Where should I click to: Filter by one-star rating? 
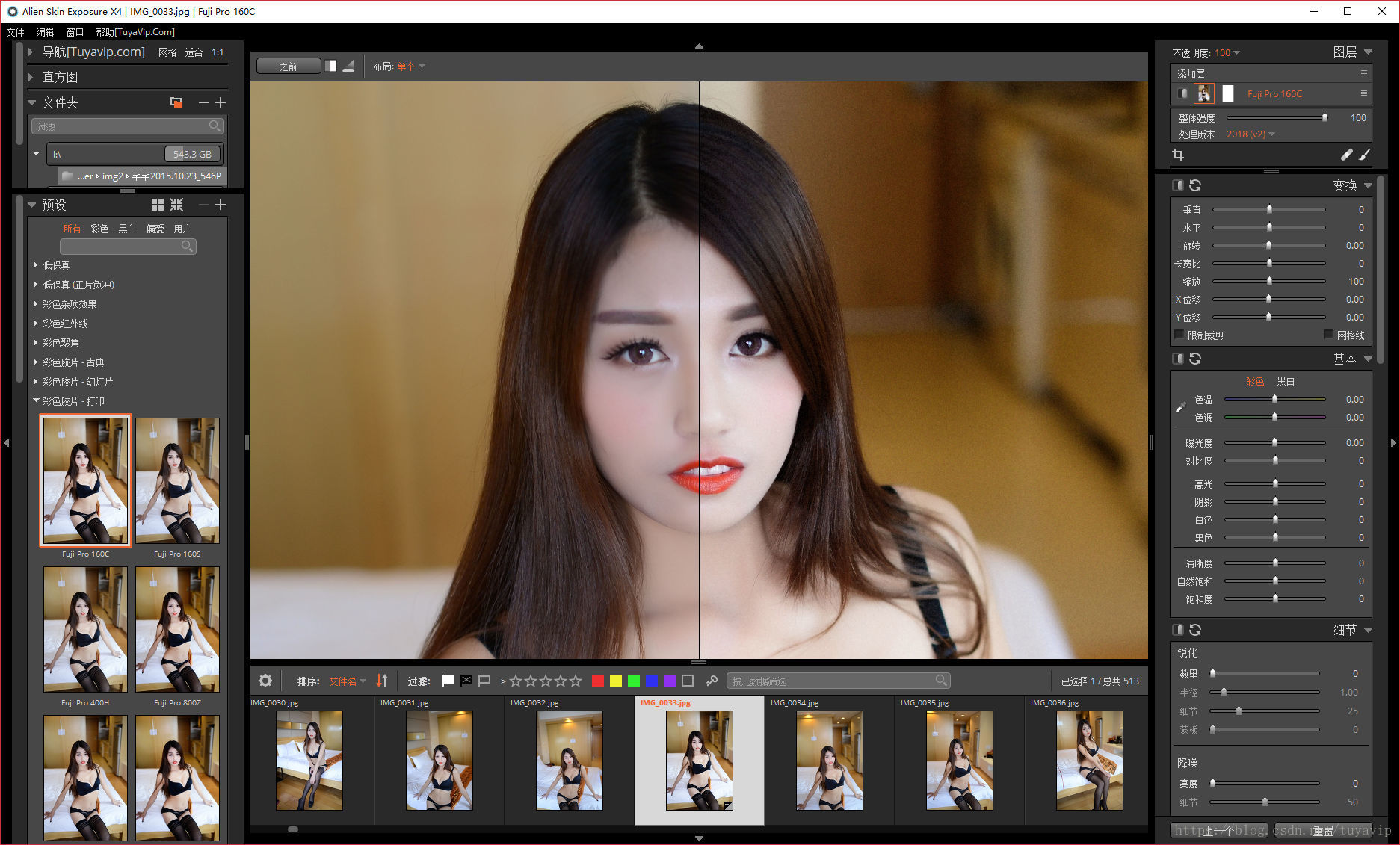pos(516,681)
